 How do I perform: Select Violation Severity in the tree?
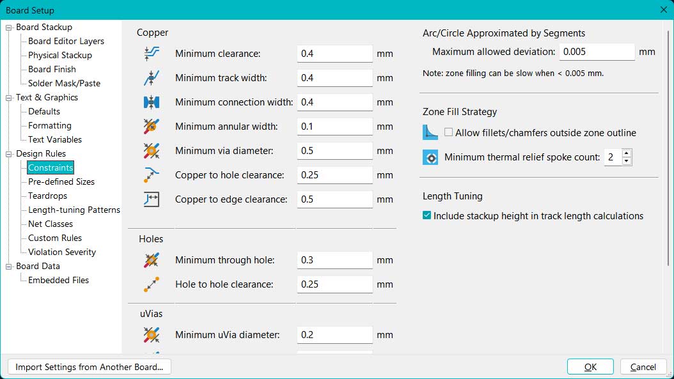(62, 252)
